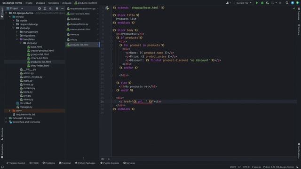
Task: Switch to requestdataapp/forms.py tab
Action: pyautogui.click(x=83, y=8)
